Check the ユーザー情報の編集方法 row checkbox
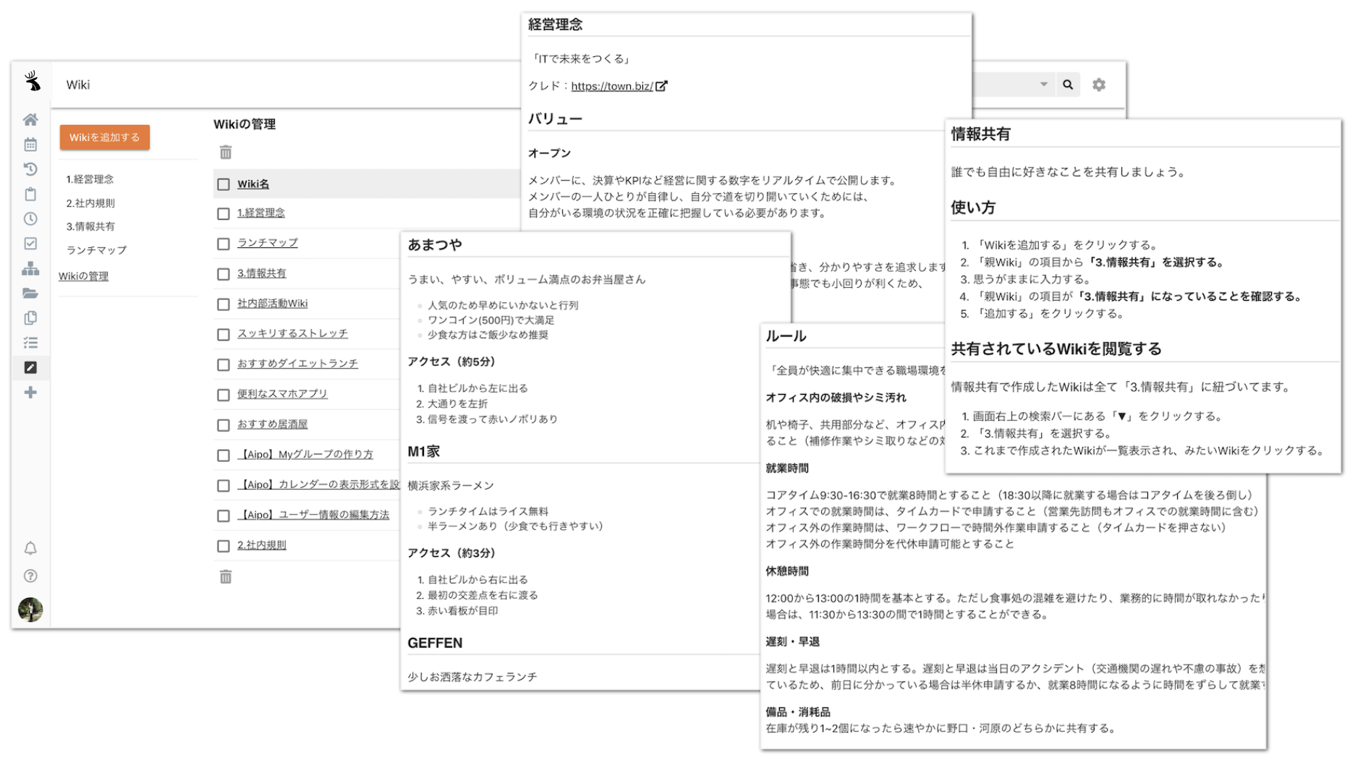This screenshot has width=1363, height=765. coord(224,516)
